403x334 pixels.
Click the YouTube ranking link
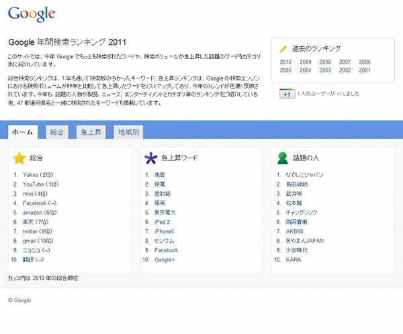coord(34,184)
